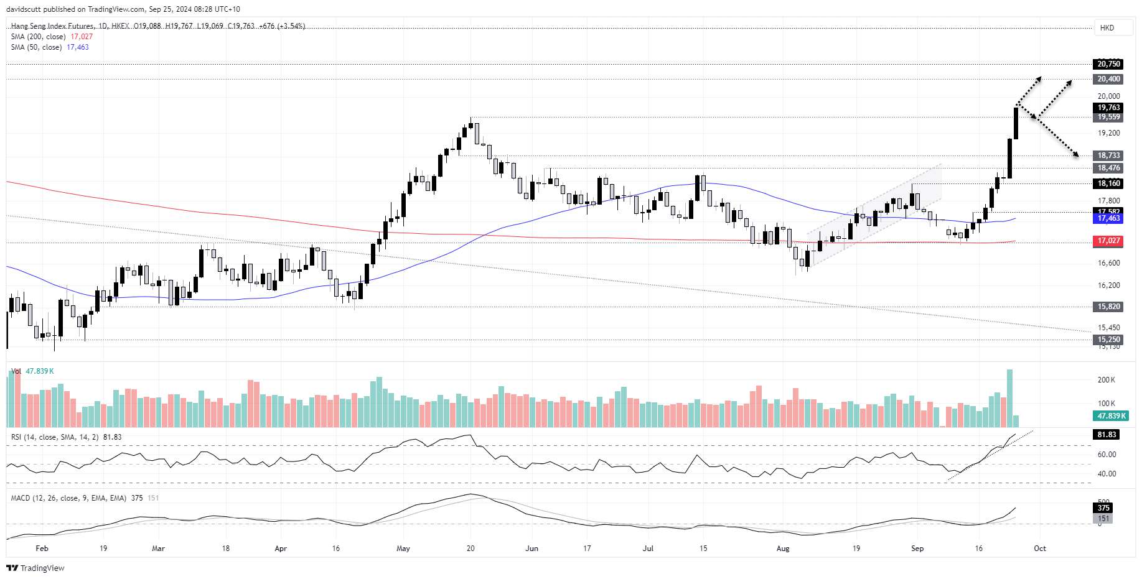Click the 20 tick after May
The image size is (1142, 579).
(470, 549)
